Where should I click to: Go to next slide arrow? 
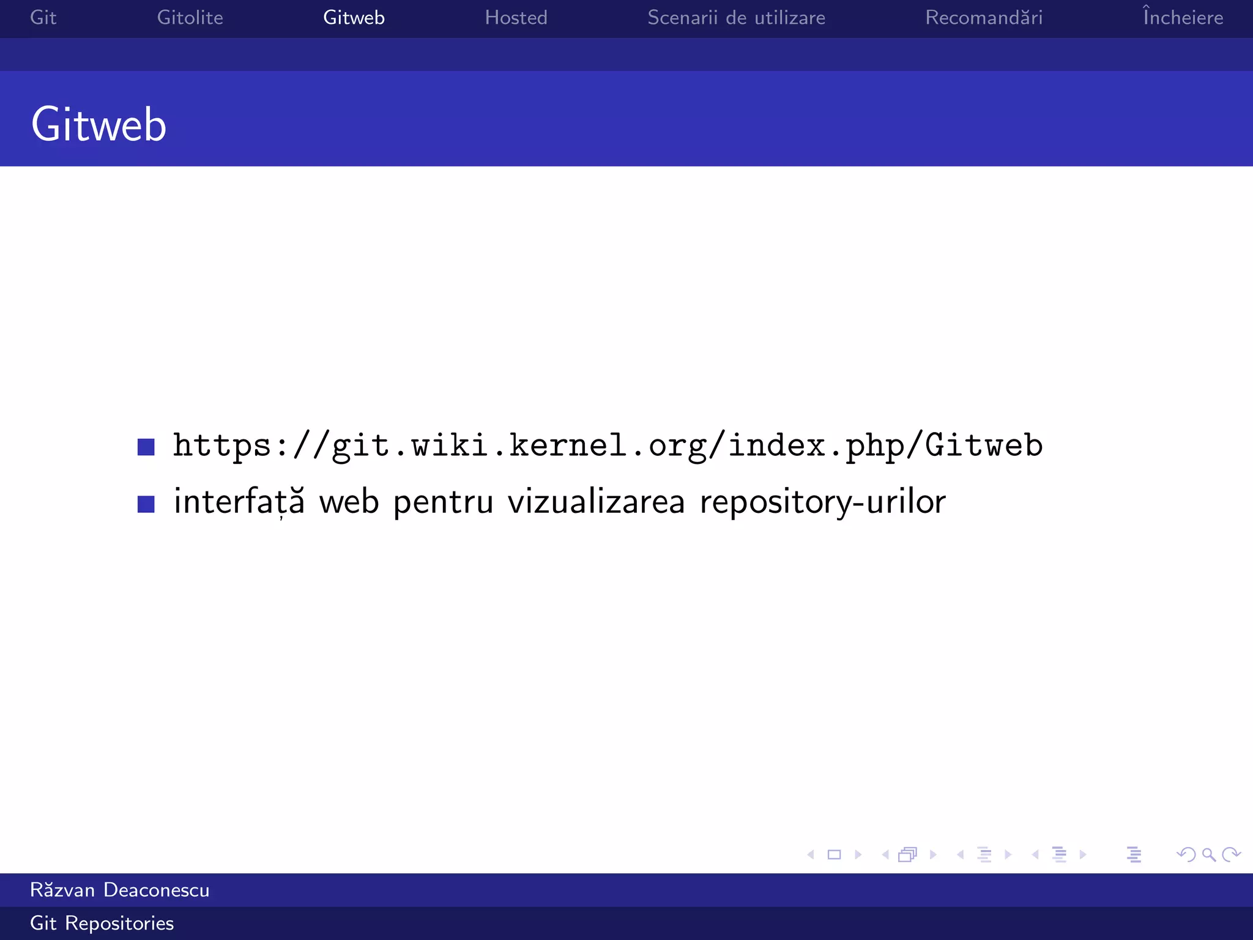[x=858, y=854]
